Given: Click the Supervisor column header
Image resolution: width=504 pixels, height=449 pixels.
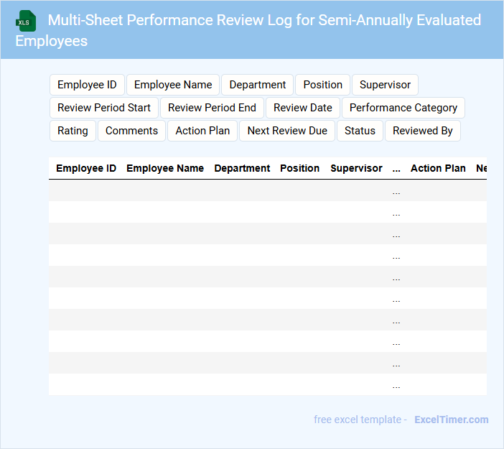Looking at the screenshot, I should point(356,168).
